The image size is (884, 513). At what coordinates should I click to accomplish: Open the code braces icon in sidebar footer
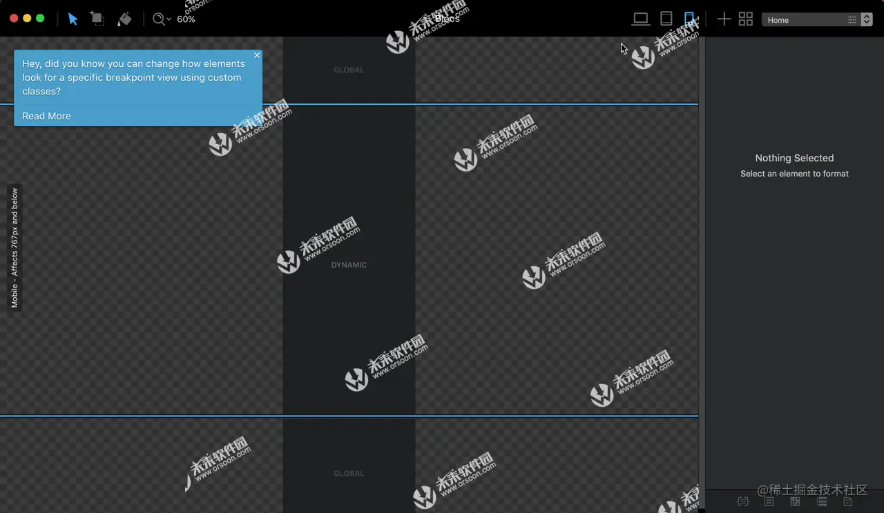(743, 502)
